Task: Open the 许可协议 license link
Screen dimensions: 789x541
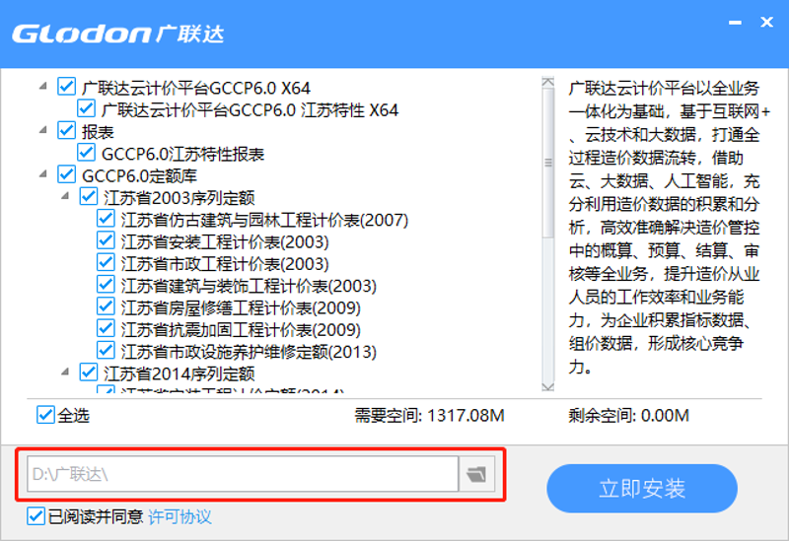Action: point(179,517)
